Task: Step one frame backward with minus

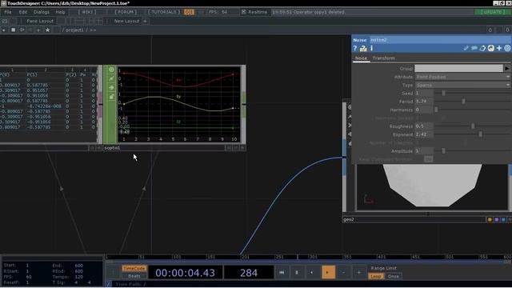Action: (343, 272)
